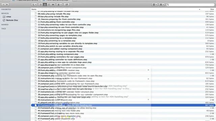Click file icon beside 22.app.php.moving-routing row
The height and width of the screenshot is (121, 216).
[x=36, y=51]
